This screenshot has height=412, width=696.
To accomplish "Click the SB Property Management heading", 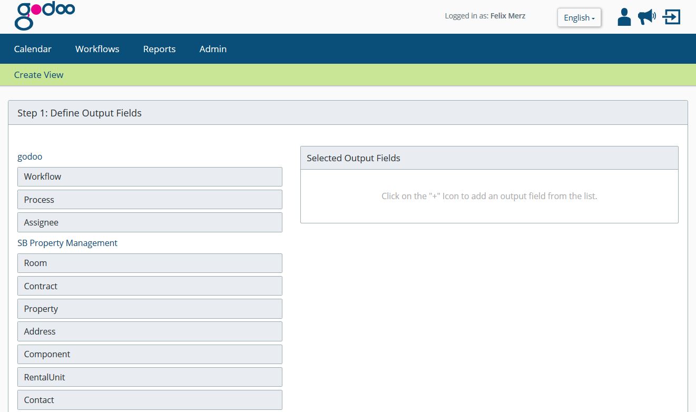I will [67, 243].
